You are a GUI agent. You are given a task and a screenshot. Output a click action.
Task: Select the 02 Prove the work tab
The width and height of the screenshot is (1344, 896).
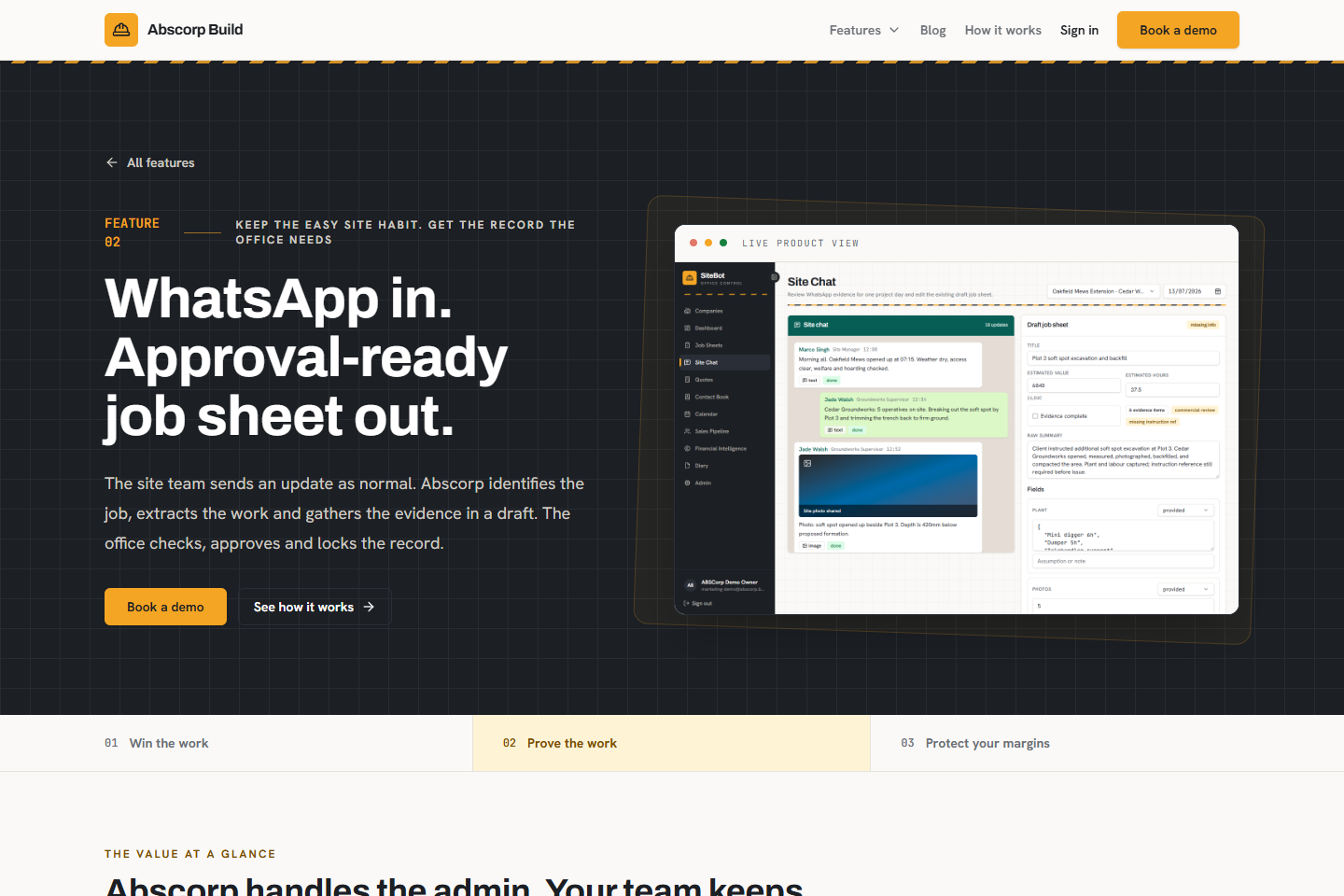[671, 743]
